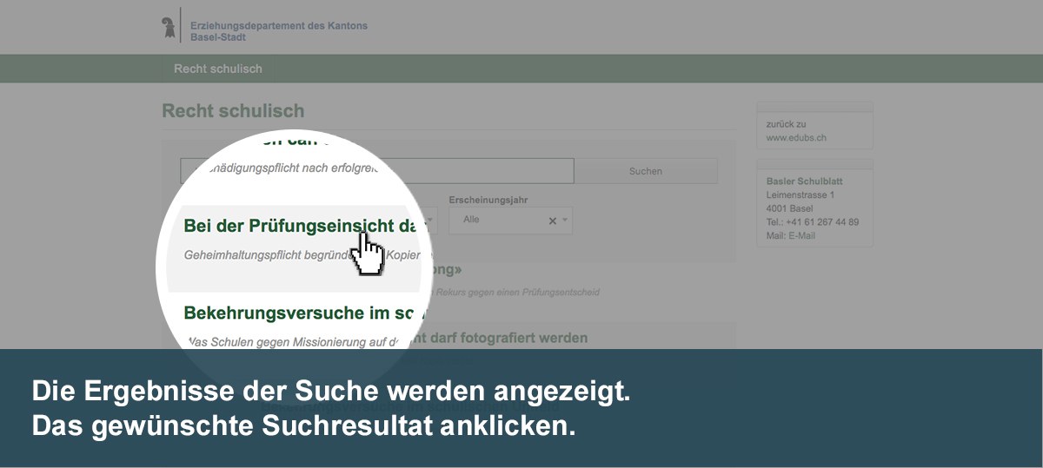The width and height of the screenshot is (1043, 468).
Task: Click the 'Basler Schulblatt' contact heading
Action: tap(804, 181)
